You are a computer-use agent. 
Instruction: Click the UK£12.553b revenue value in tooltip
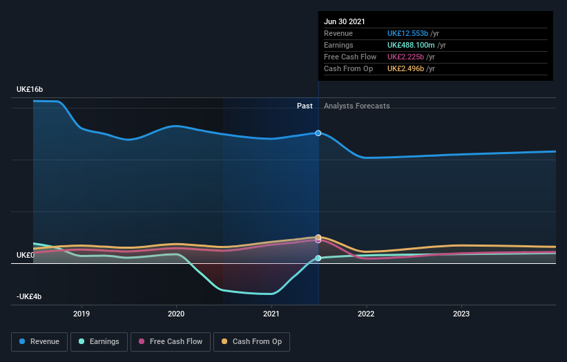[x=407, y=33]
